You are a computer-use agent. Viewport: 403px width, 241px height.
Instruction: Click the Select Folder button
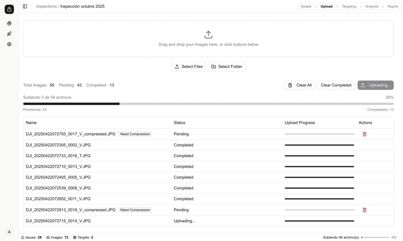227,67
